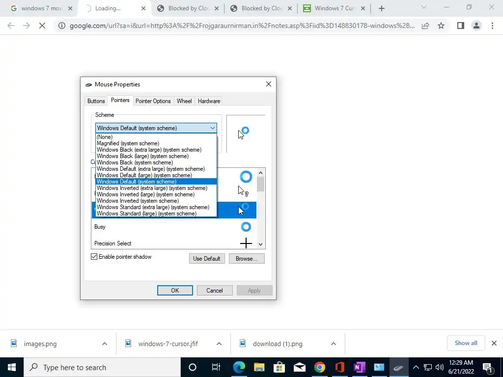Choose Windows Default (extra large) scheme
The height and width of the screenshot is (377, 503).
(156, 169)
